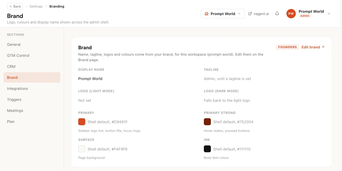
Task: Click the DISPLAY NAME label
Action: [91, 70]
